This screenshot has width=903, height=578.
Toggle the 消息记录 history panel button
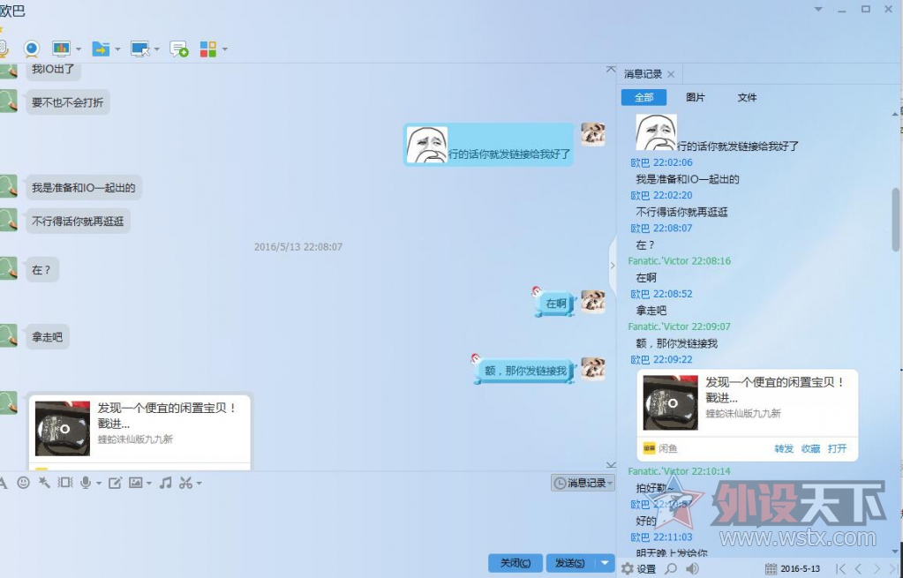pyautogui.click(x=583, y=483)
